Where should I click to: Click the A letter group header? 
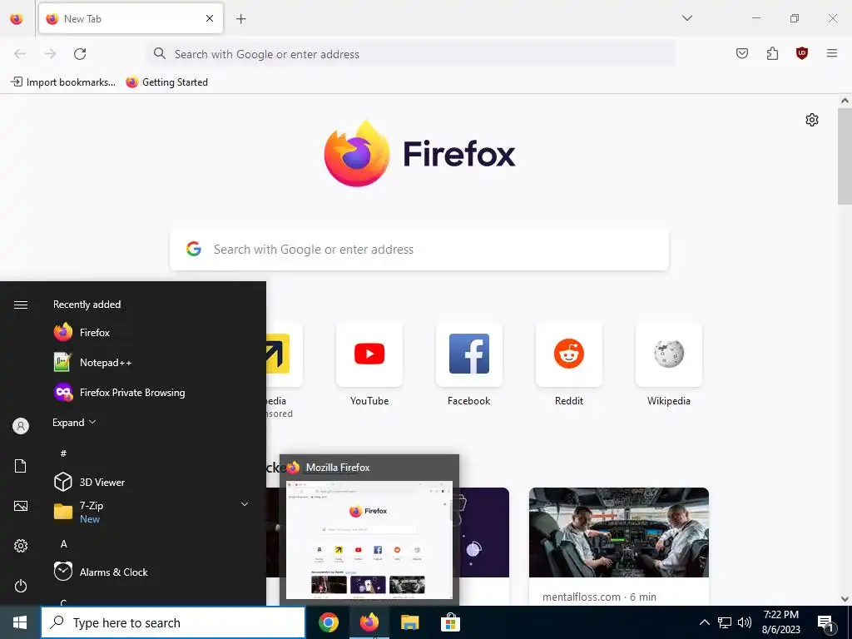[63, 544]
